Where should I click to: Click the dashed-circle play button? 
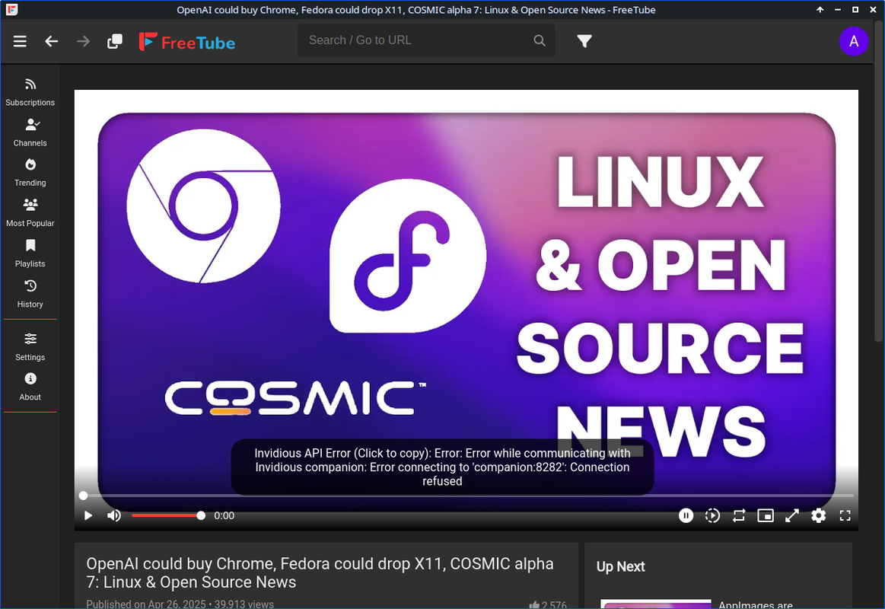pyautogui.click(x=712, y=515)
